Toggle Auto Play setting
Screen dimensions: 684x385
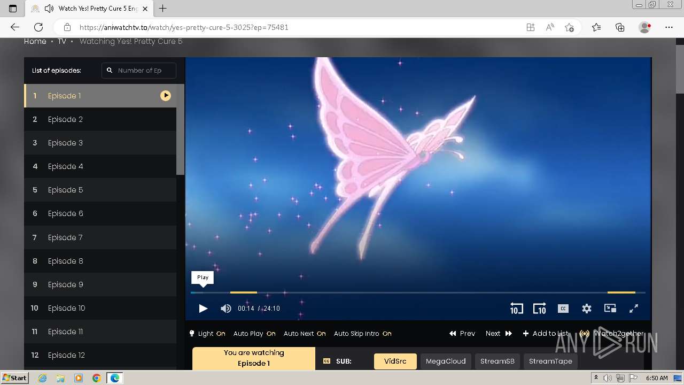point(254,334)
